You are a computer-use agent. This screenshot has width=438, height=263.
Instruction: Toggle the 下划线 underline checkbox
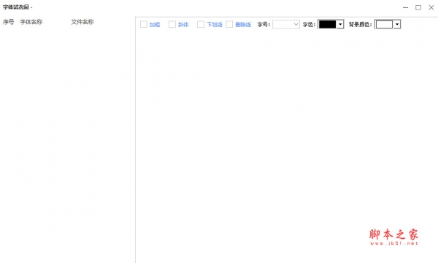click(x=201, y=24)
